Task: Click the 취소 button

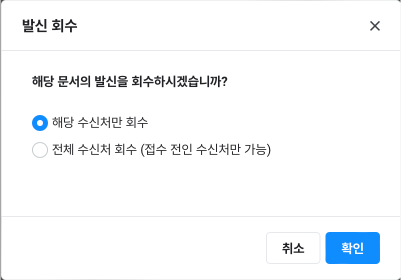Action: tap(293, 248)
